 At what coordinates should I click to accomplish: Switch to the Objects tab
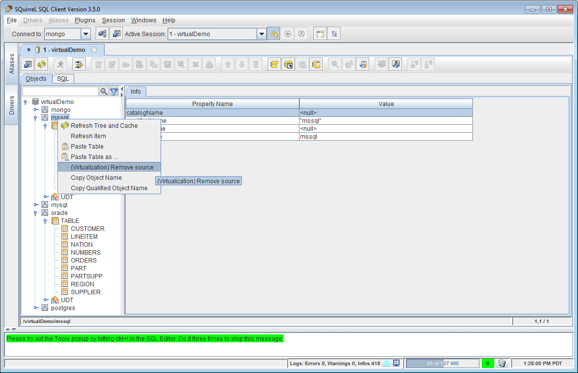(x=36, y=79)
